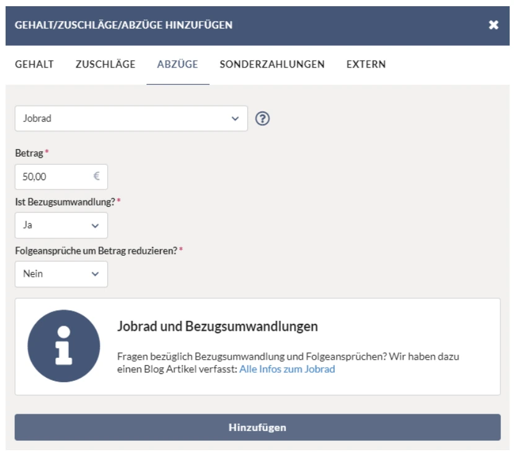514x452 pixels.
Task: Open the Sonderzahlungen tab
Action: pyautogui.click(x=272, y=64)
